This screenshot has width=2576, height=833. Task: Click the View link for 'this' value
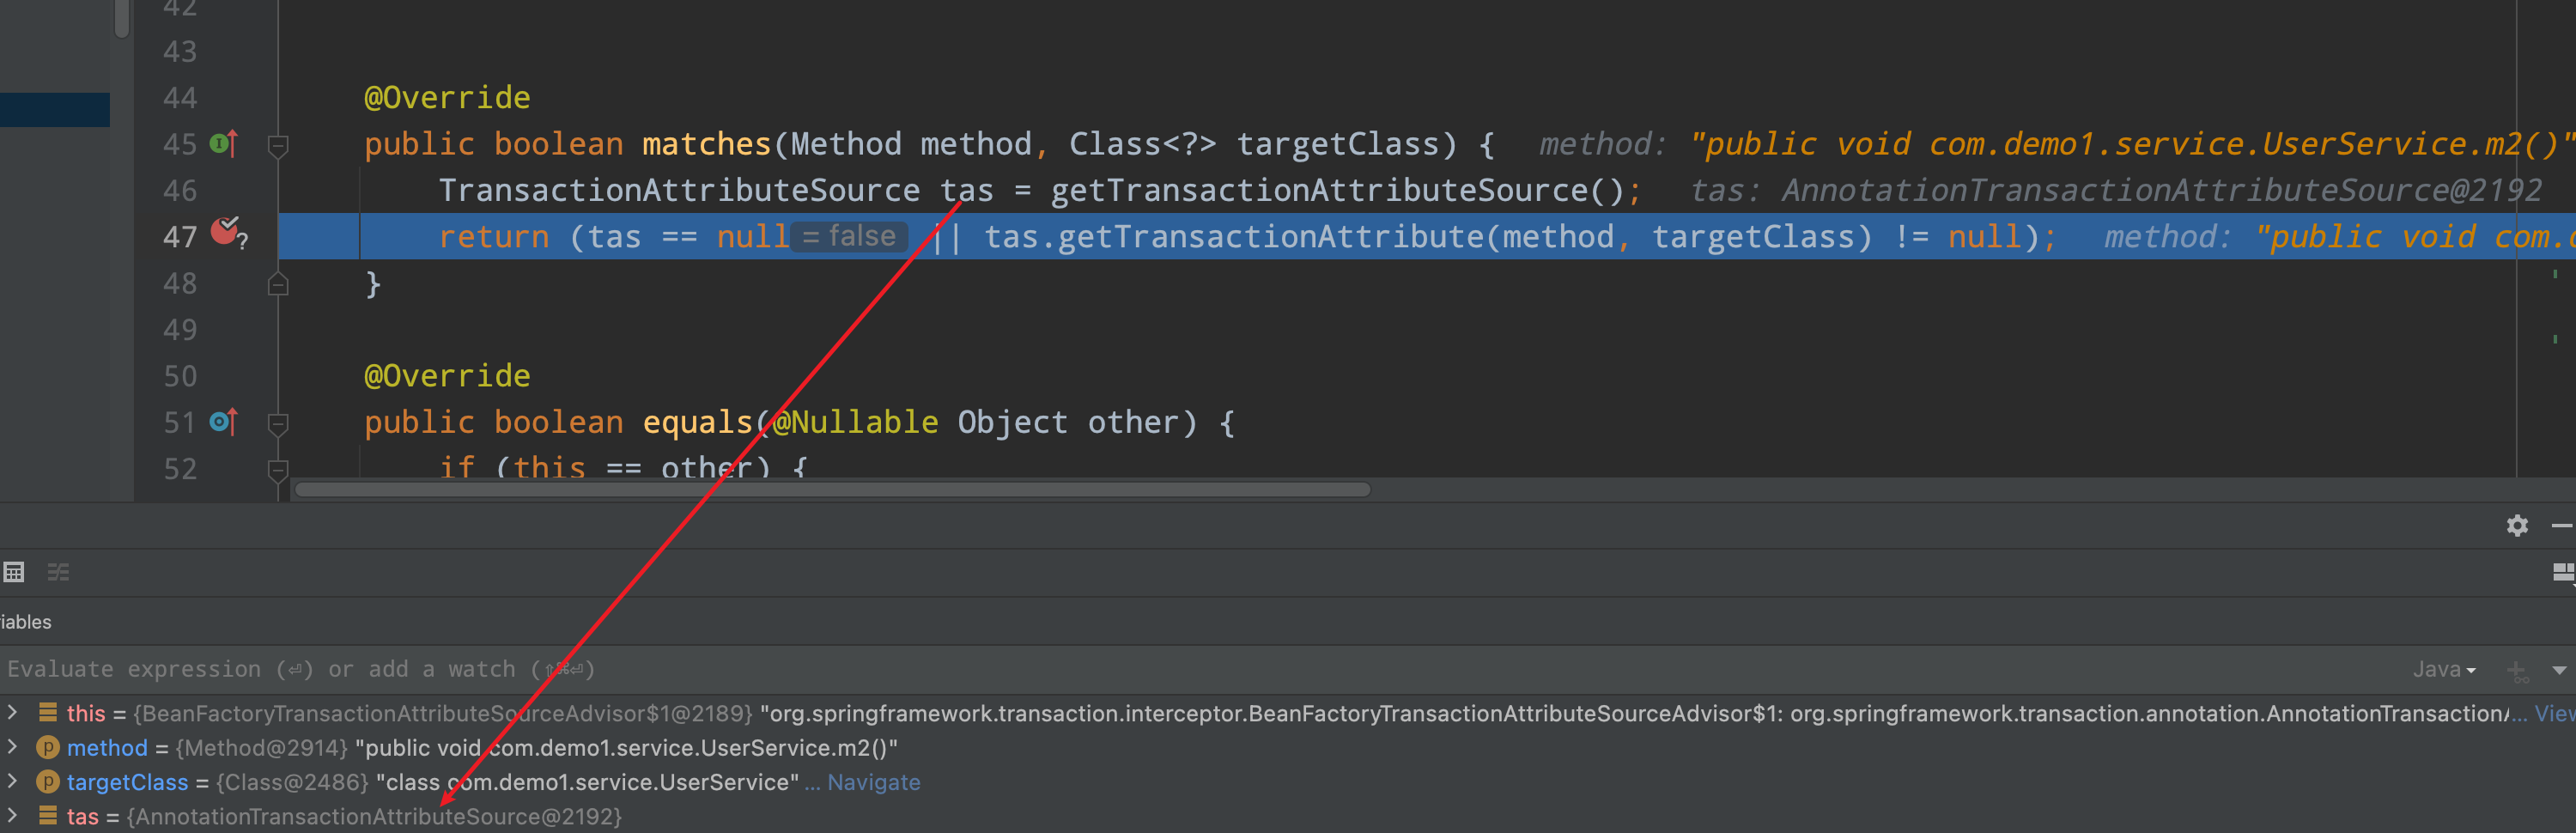2555,713
